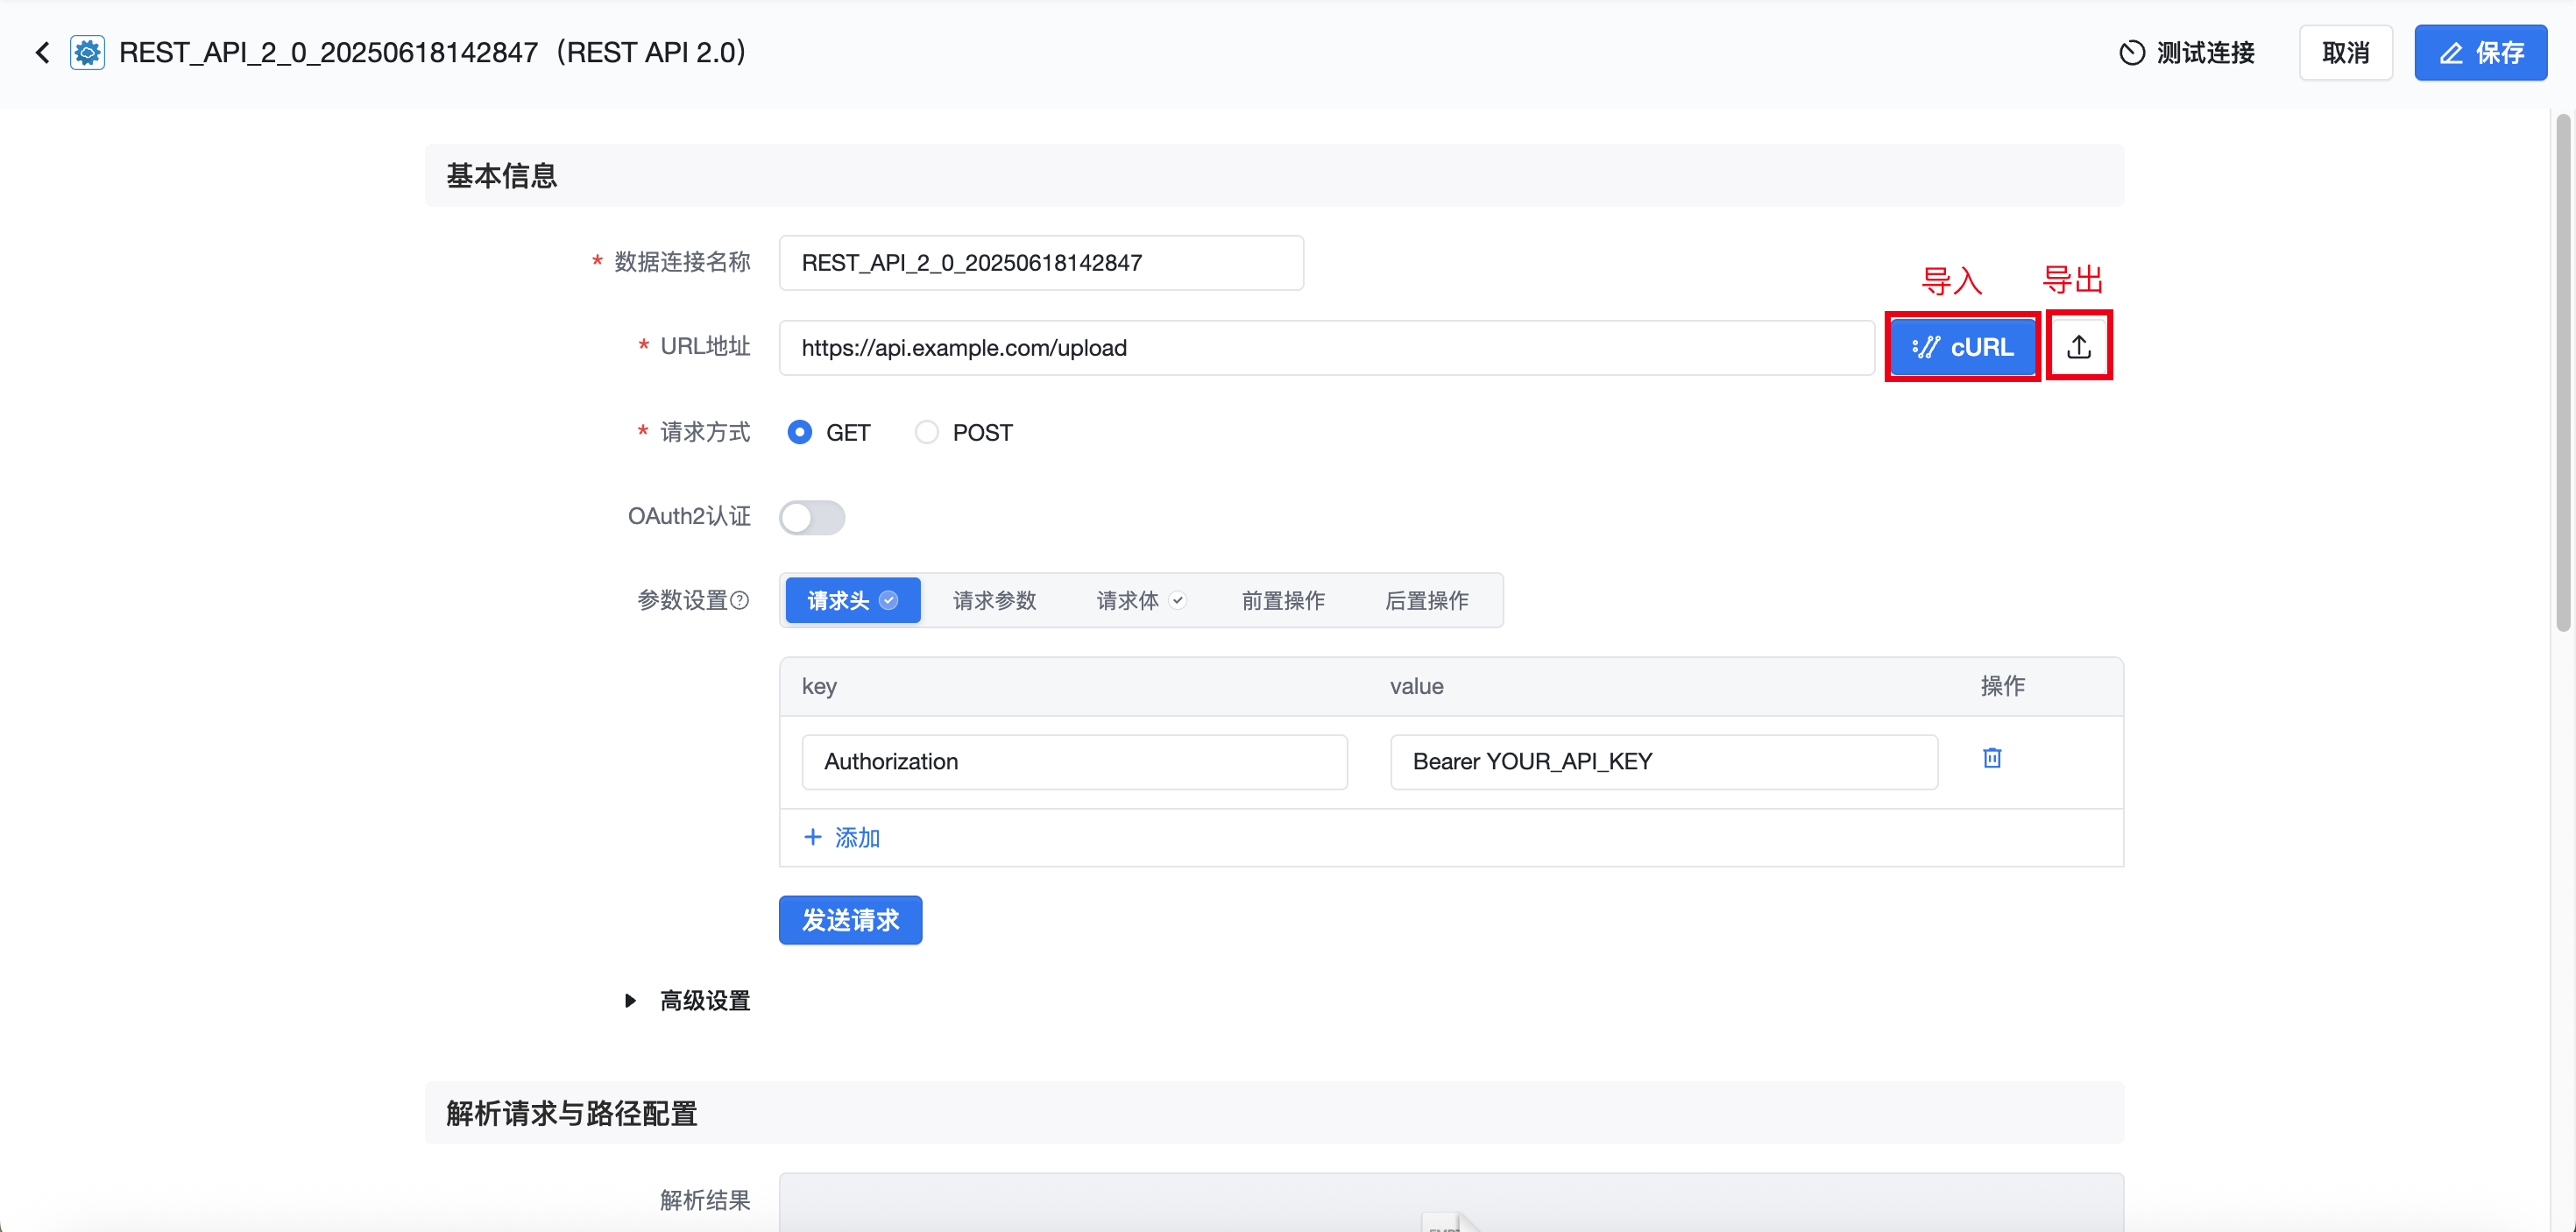Click the page title REST_API_2_0_20250618142847
The width and height of the screenshot is (2576, 1232).
[x=328, y=53]
